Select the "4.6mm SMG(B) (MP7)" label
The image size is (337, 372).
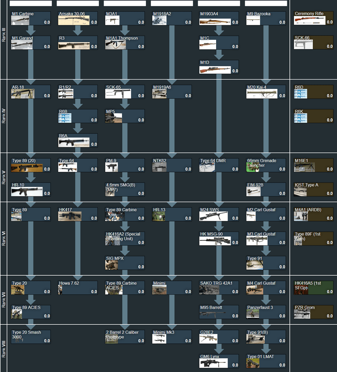click(121, 187)
